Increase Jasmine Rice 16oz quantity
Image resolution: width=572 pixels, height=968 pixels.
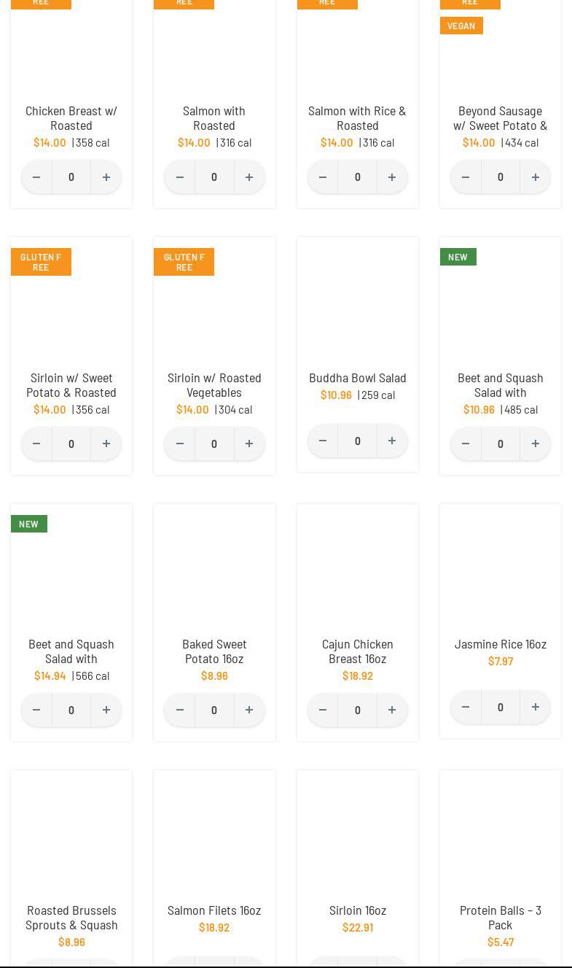(535, 707)
